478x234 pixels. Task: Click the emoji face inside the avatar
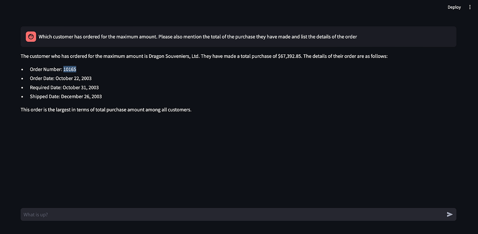tap(31, 37)
